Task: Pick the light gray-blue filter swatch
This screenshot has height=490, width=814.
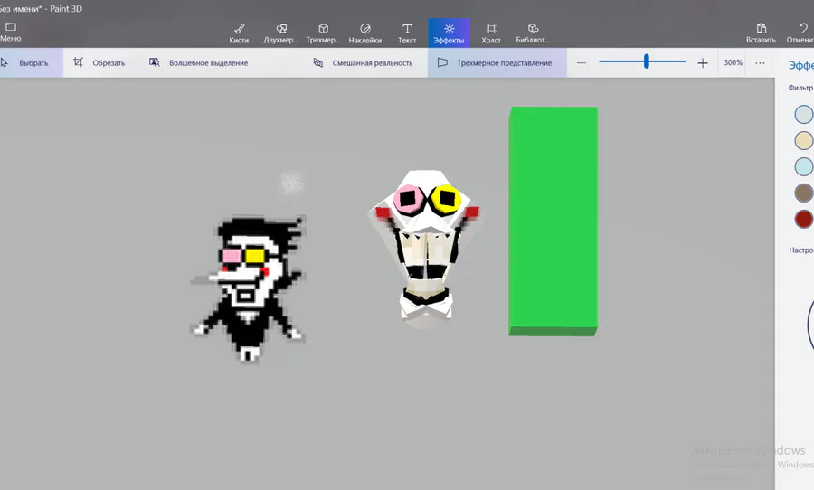Action: [804, 114]
